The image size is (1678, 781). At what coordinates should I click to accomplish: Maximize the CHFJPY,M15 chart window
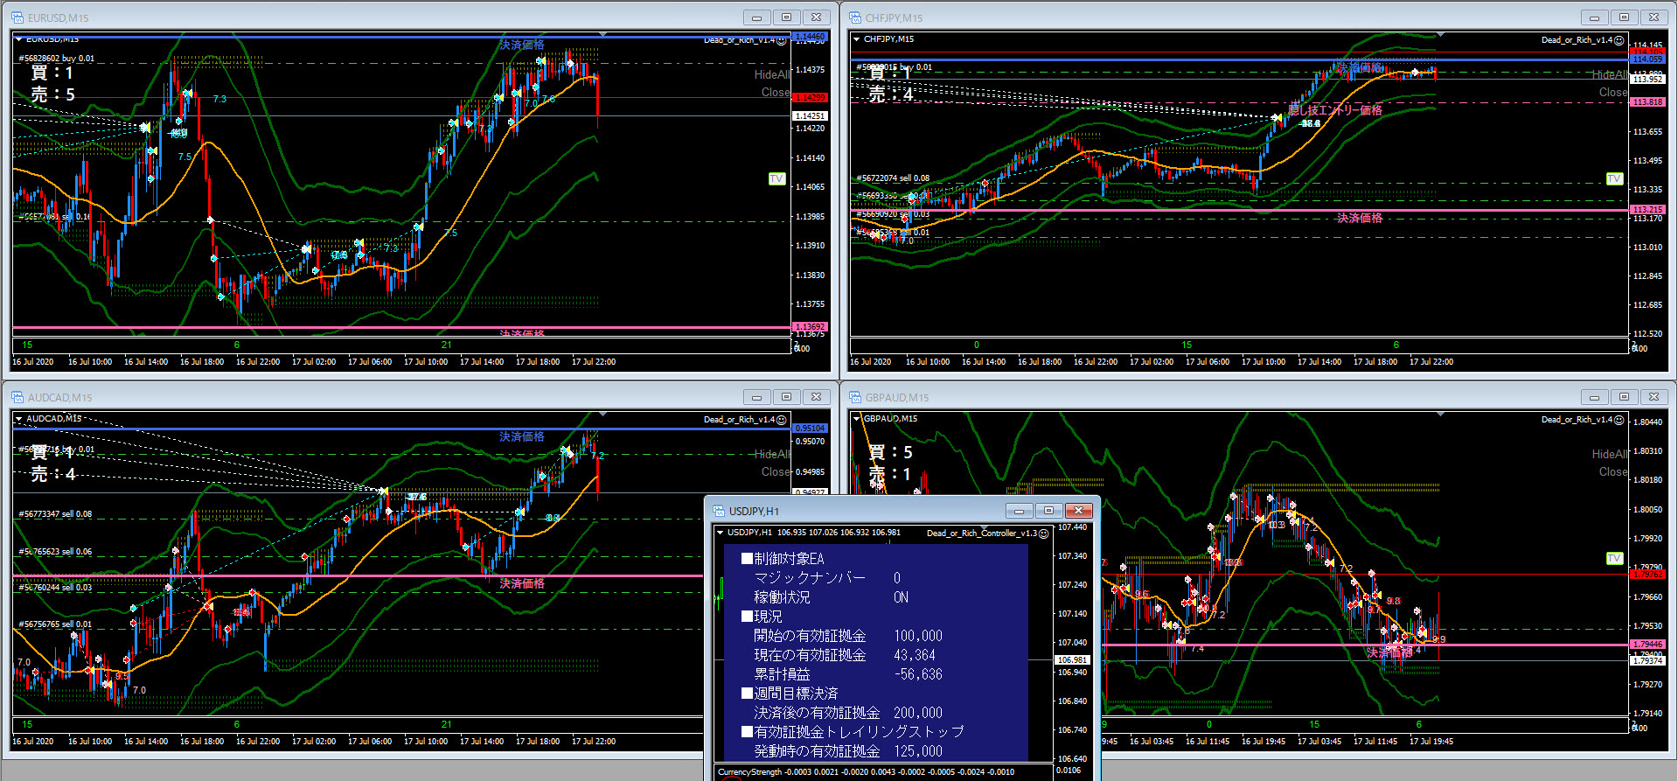pos(1625,17)
